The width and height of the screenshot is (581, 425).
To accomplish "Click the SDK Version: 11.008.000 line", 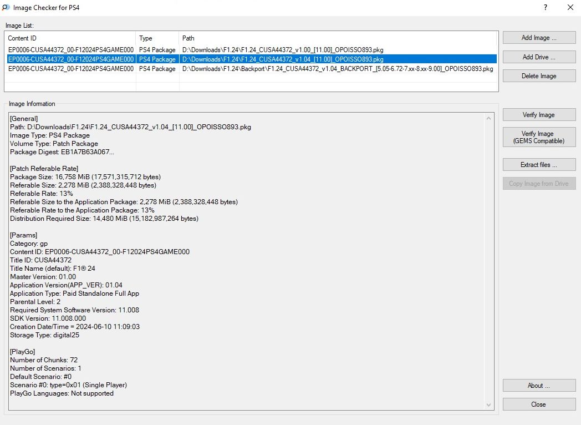I will (48, 318).
